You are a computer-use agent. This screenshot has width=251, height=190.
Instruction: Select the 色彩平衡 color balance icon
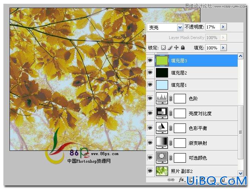[162, 128]
